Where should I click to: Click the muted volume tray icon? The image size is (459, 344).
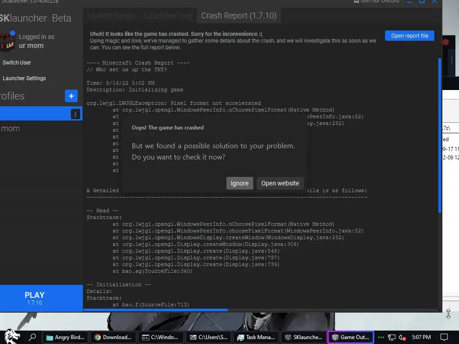point(402,338)
